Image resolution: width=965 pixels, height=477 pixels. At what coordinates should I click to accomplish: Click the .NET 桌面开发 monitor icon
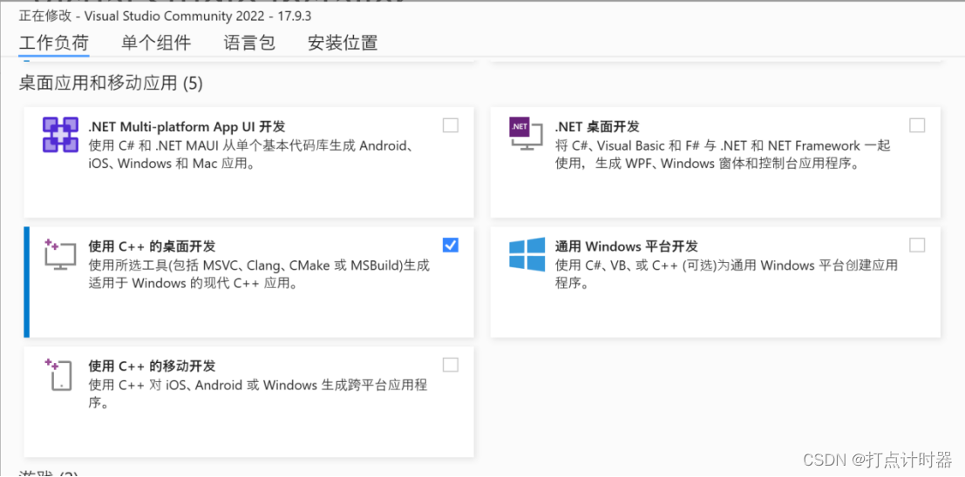pyautogui.click(x=527, y=135)
